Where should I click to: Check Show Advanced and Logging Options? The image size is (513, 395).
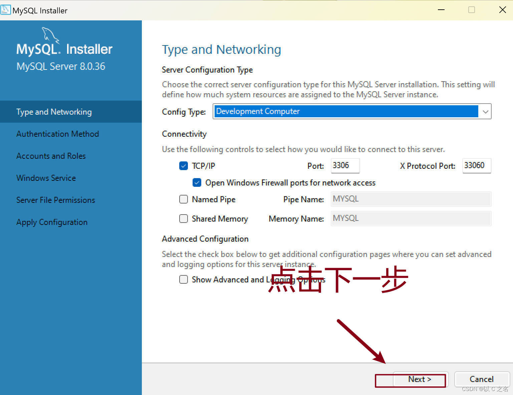coord(184,279)
